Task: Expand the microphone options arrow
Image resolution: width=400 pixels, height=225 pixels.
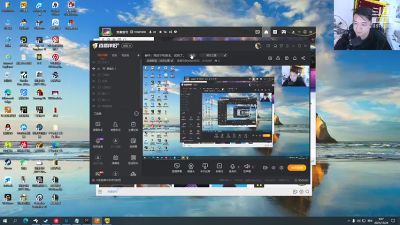Action: [238, 167]
